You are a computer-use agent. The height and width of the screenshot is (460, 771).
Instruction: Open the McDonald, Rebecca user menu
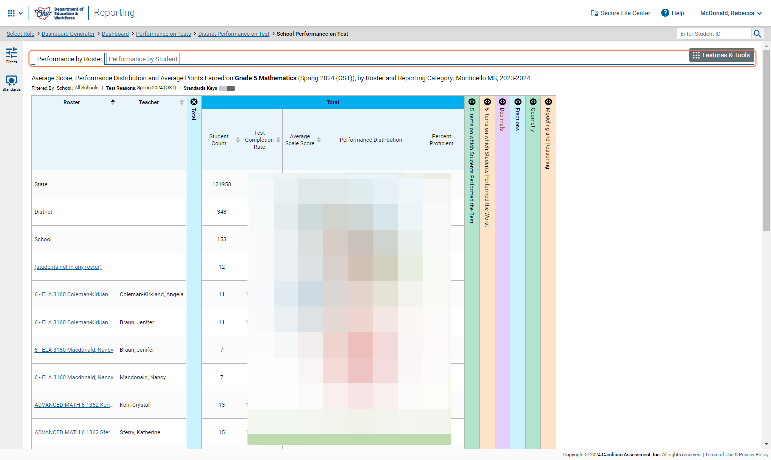[731, 13]
